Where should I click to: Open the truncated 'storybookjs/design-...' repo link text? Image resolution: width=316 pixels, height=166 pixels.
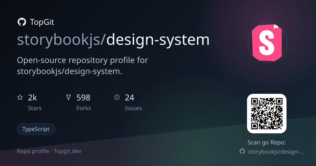(x=276, y=152)
